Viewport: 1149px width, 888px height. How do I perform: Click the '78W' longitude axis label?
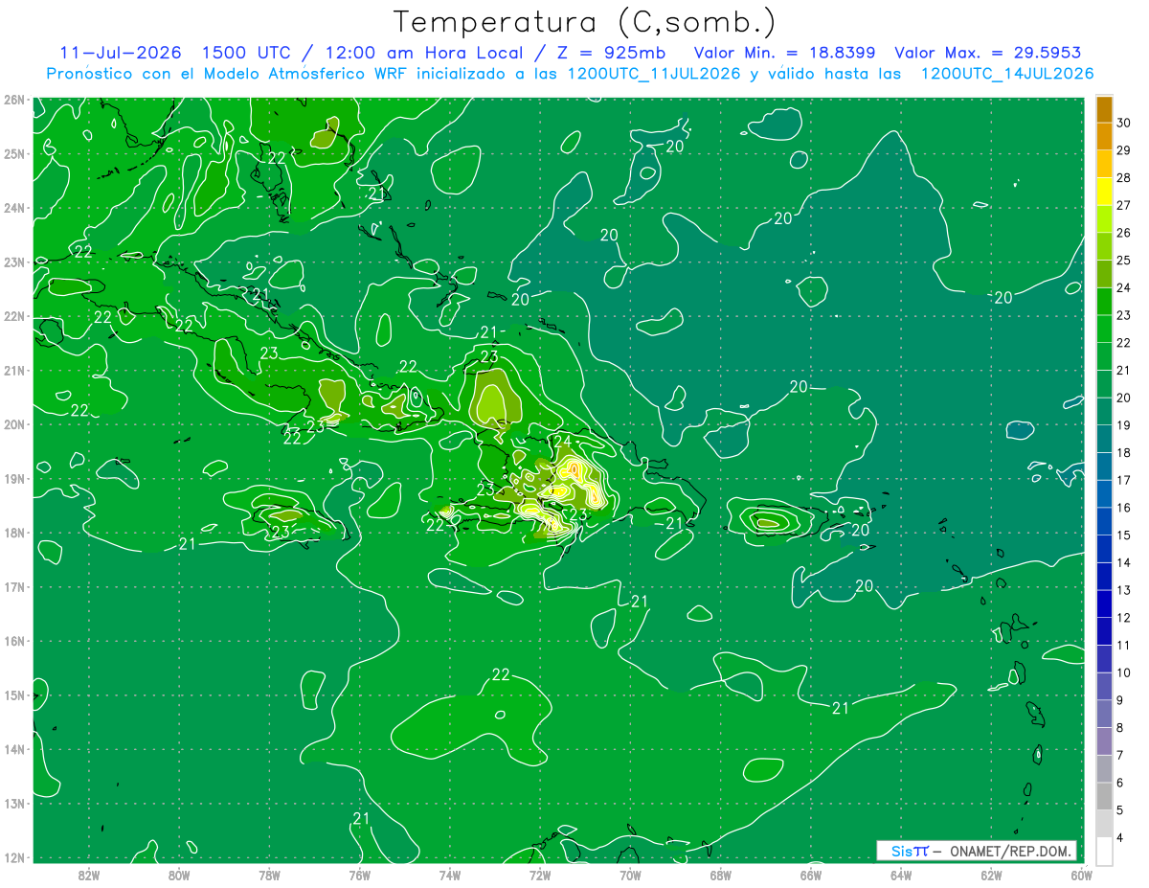(x=269, y=875)
